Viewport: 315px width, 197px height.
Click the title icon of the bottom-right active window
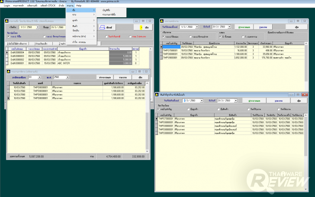tap(157, 95)
